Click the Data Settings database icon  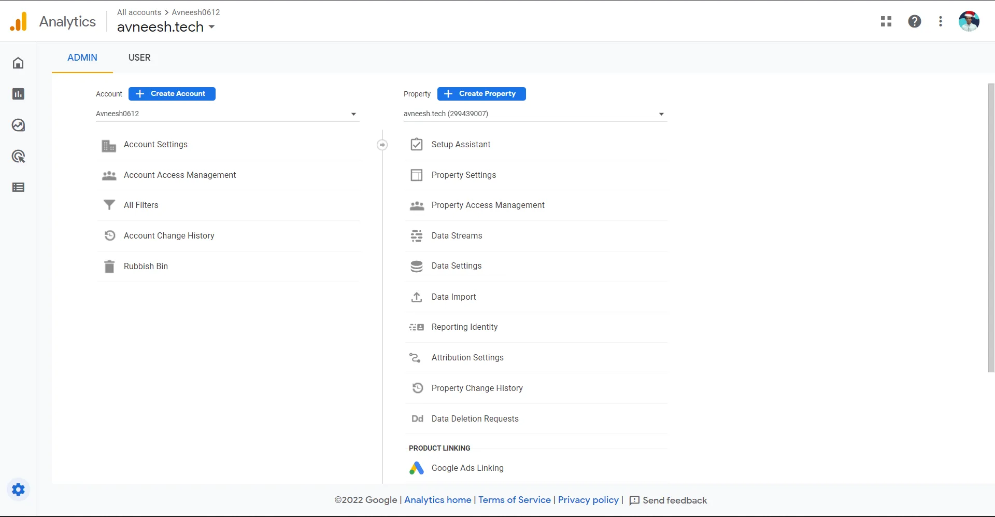click(x=417, y=266)
